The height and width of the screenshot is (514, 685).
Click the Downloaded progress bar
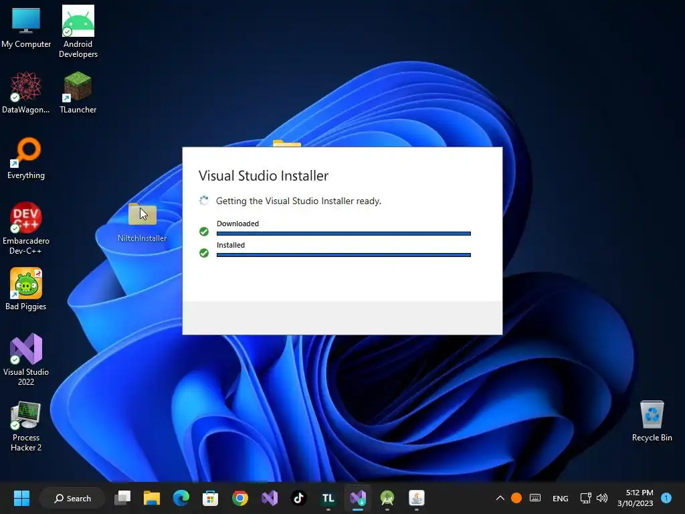[x=344, y=234]
